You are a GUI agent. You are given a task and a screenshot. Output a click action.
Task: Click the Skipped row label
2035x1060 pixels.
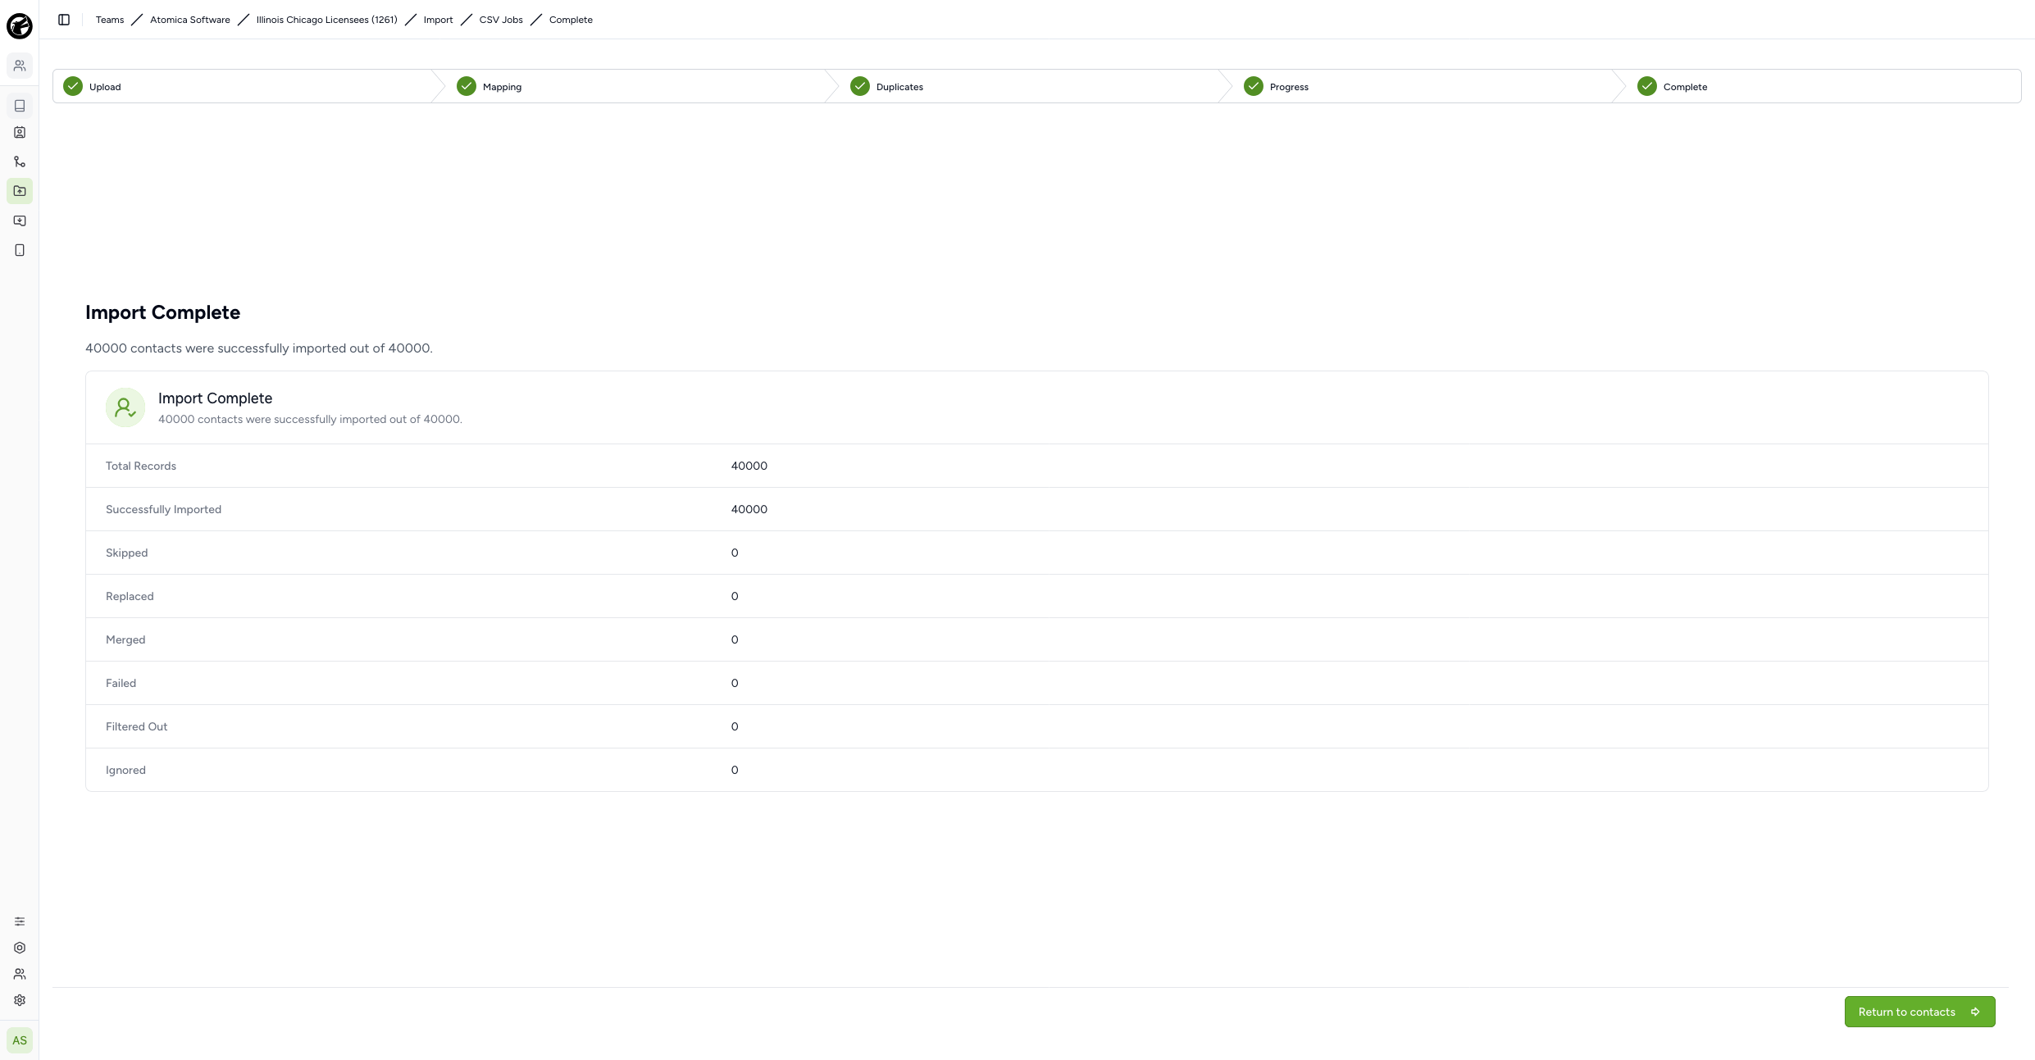[127, 553]
